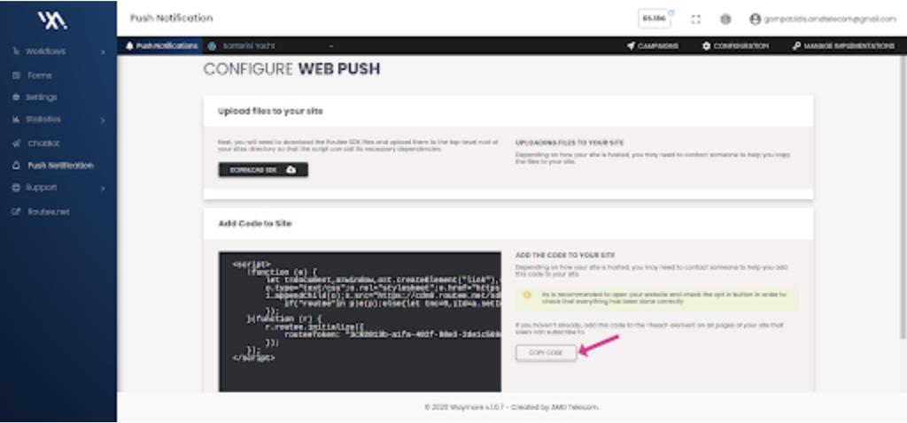The height and width of the screenshot is (423, 907).
Task: Open the gmail account user menu
Action: 823,19
